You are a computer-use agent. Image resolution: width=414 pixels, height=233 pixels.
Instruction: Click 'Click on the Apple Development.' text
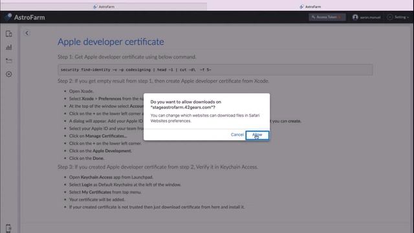pyautogui.click(x=100, y=151)
